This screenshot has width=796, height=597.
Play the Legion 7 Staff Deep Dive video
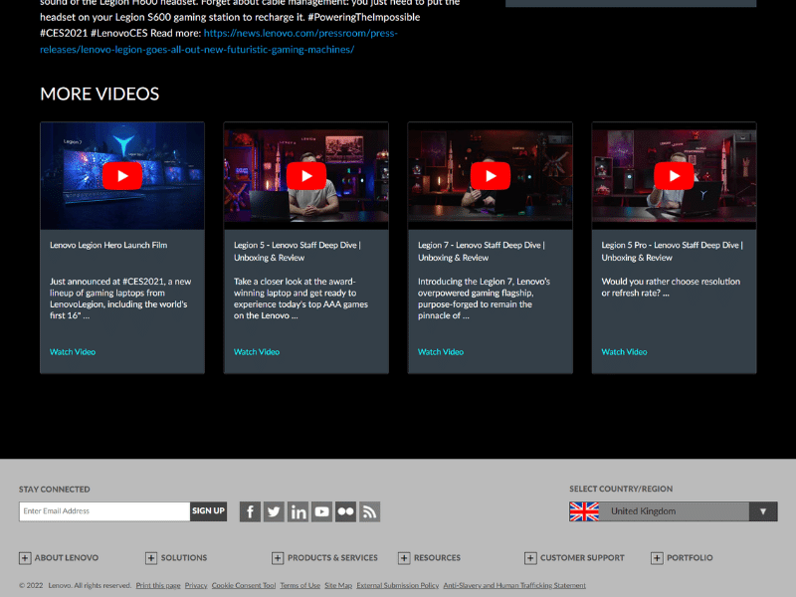click(x=491, y=176)
